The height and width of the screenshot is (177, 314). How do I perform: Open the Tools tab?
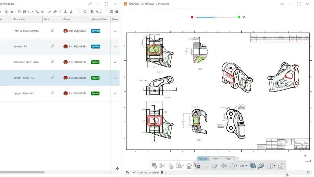[228, 159]
